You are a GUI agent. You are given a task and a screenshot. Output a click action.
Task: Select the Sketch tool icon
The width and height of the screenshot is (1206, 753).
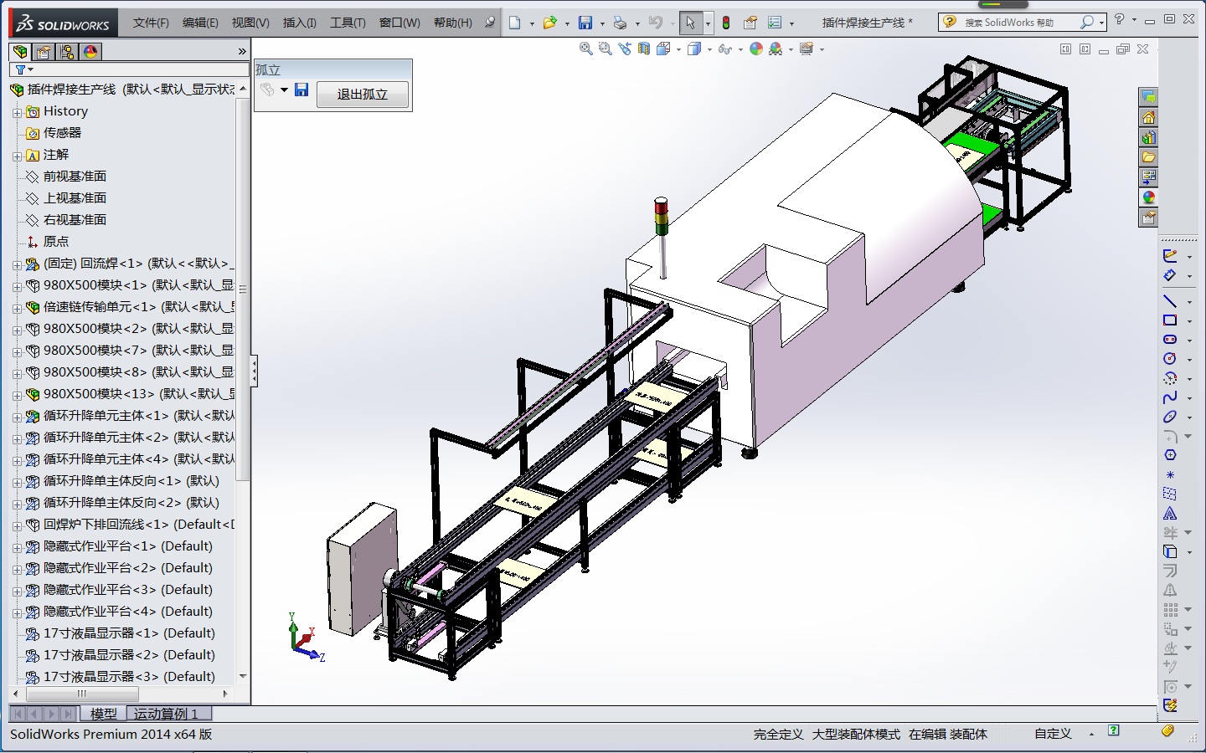1170,256
